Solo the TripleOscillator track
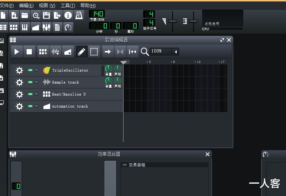The height and width of the screenshot is (196, 286). (36, 70)
